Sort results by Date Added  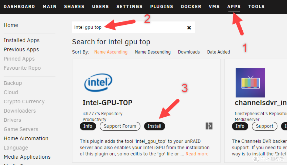pyautogui.click(x=218, y=52)
